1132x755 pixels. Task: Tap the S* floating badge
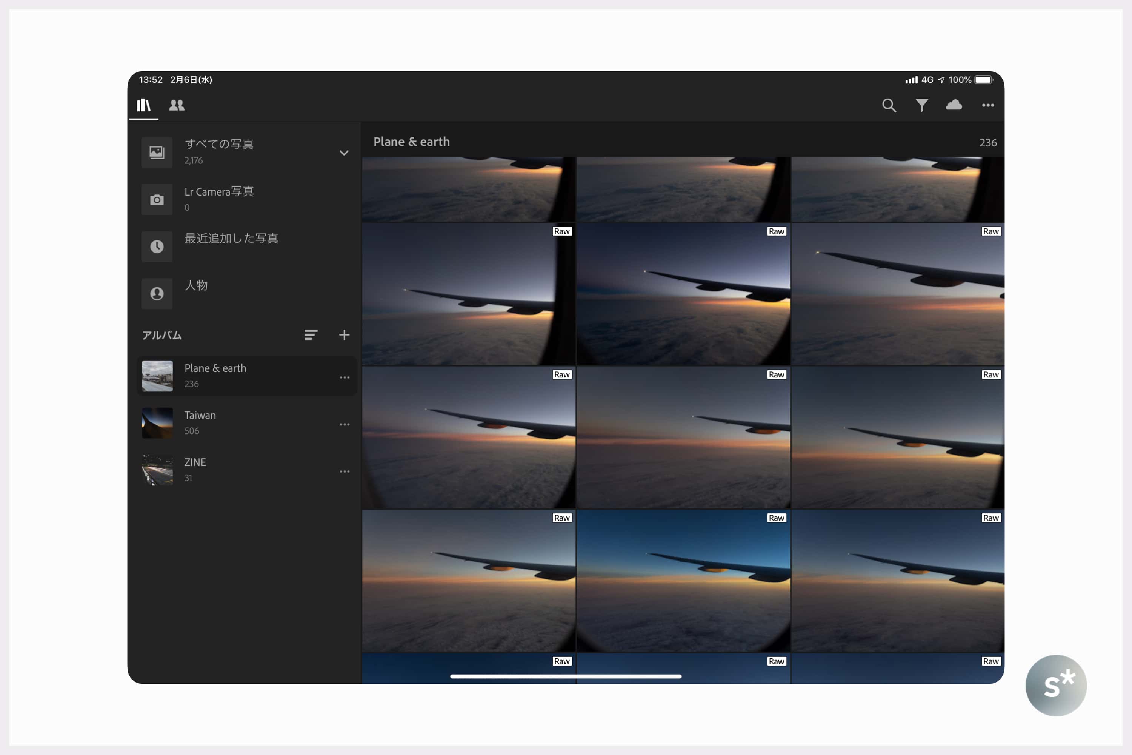(1056, 685)
